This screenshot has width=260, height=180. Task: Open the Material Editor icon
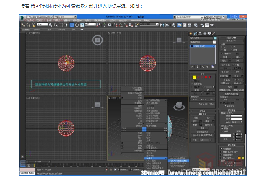196,25
